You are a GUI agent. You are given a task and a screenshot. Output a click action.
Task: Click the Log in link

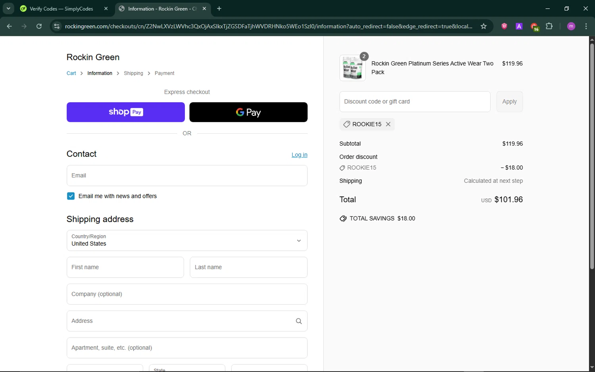[x=299, y=155]
